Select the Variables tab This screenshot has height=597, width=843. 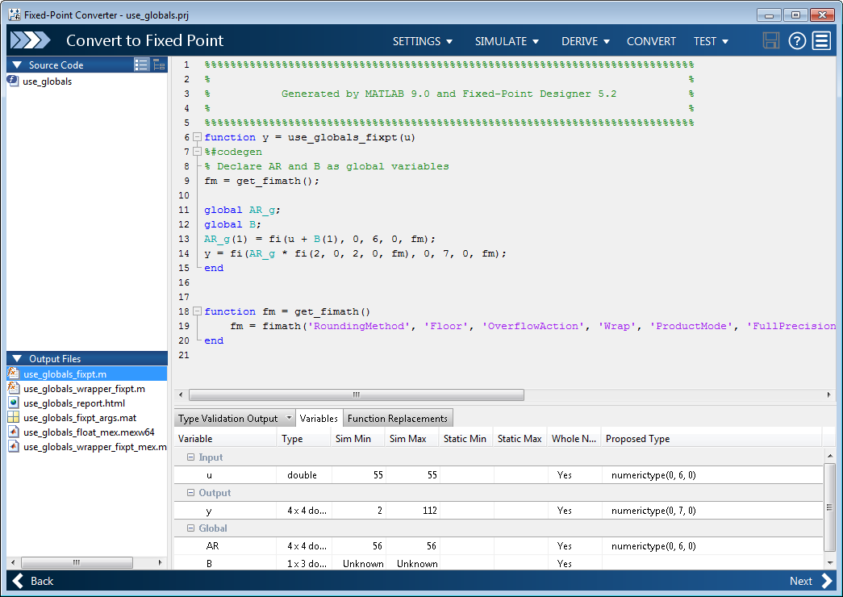coord(319,418)
